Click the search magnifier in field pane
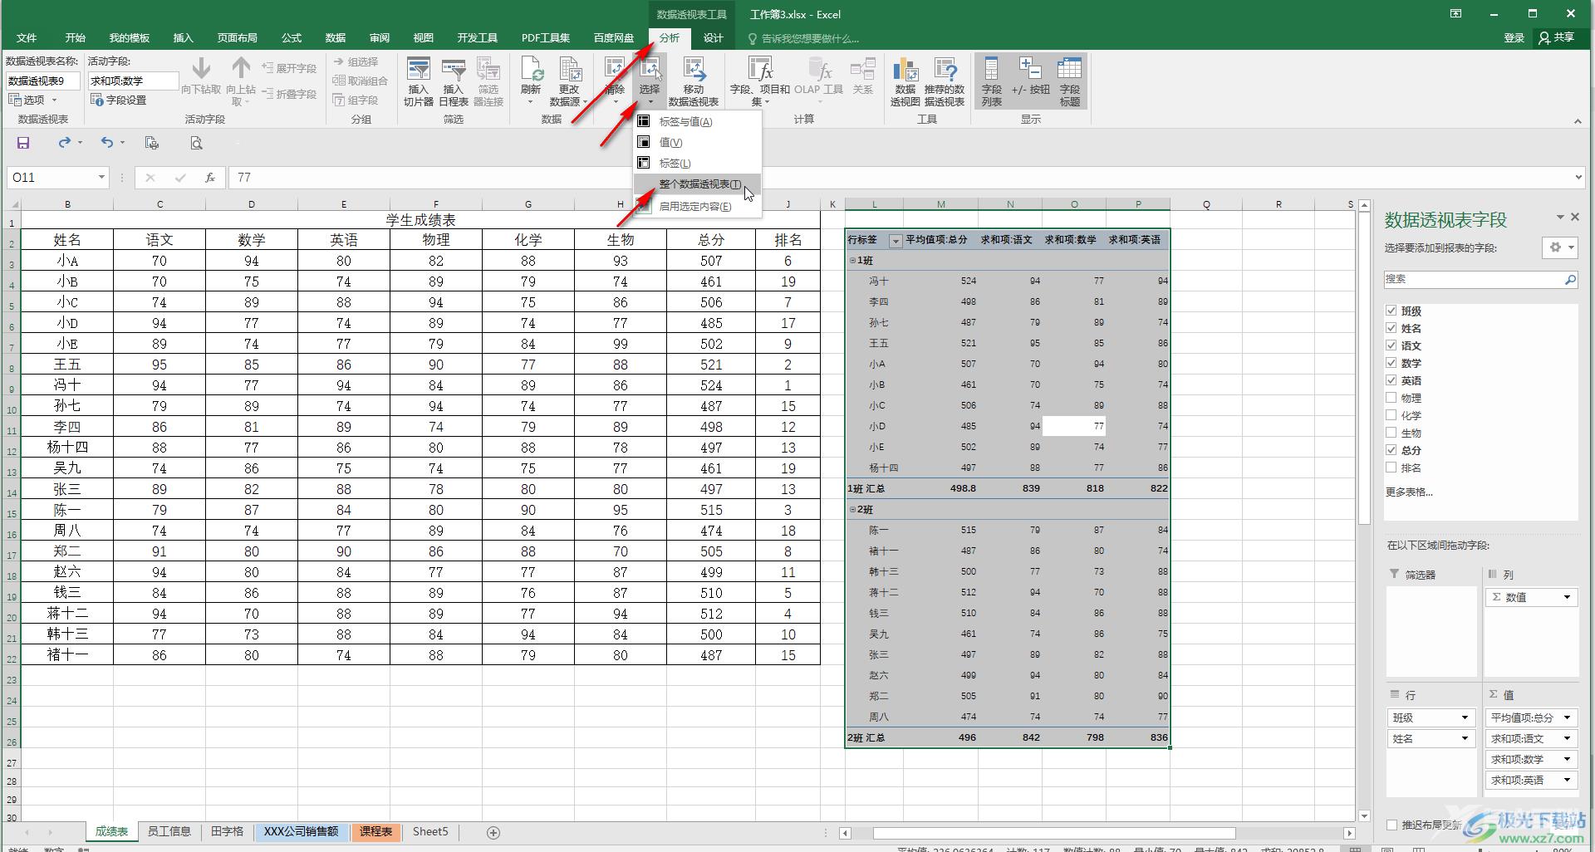1595x852 pixels. pos(1570,280)
